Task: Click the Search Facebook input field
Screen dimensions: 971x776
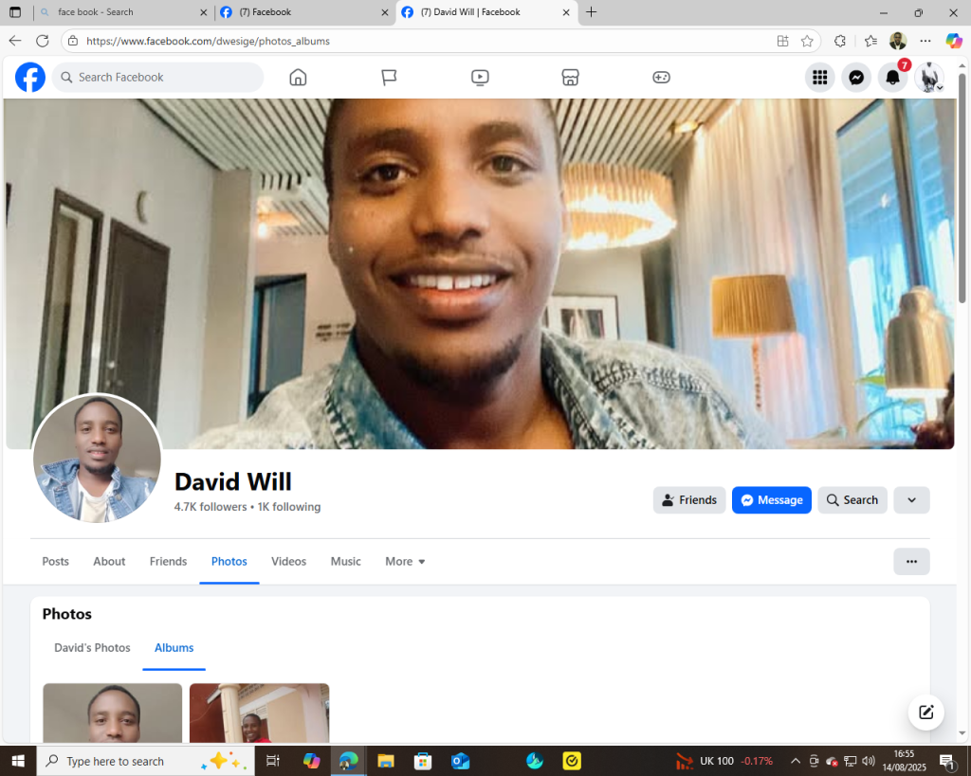Action: [x=161, y=78]
